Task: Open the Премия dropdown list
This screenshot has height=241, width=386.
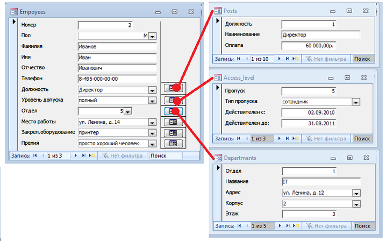Action: click(152, 144)
